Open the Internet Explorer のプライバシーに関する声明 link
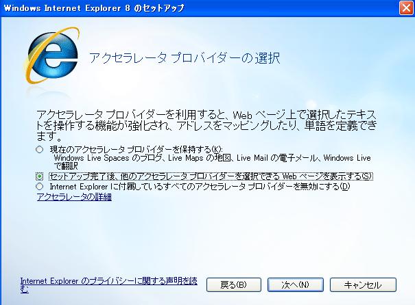415x305 pixels. click(x=109, y=285)
